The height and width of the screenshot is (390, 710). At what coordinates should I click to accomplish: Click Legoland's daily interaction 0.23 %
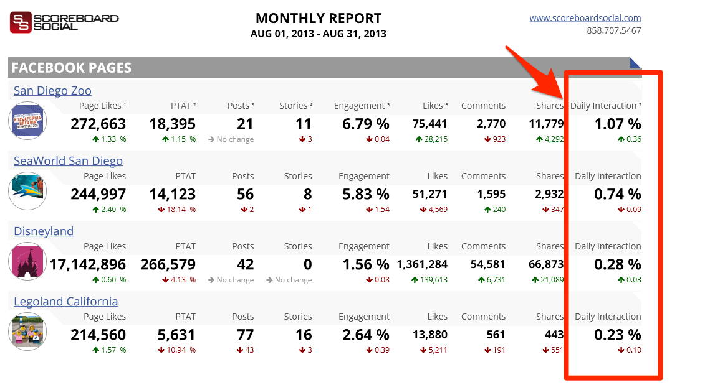pyautogui.click(x=618, y=335)
